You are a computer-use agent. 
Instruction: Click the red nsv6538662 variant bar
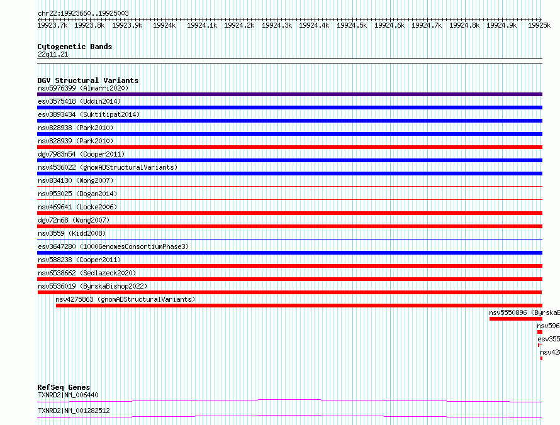tap(289, 279)
